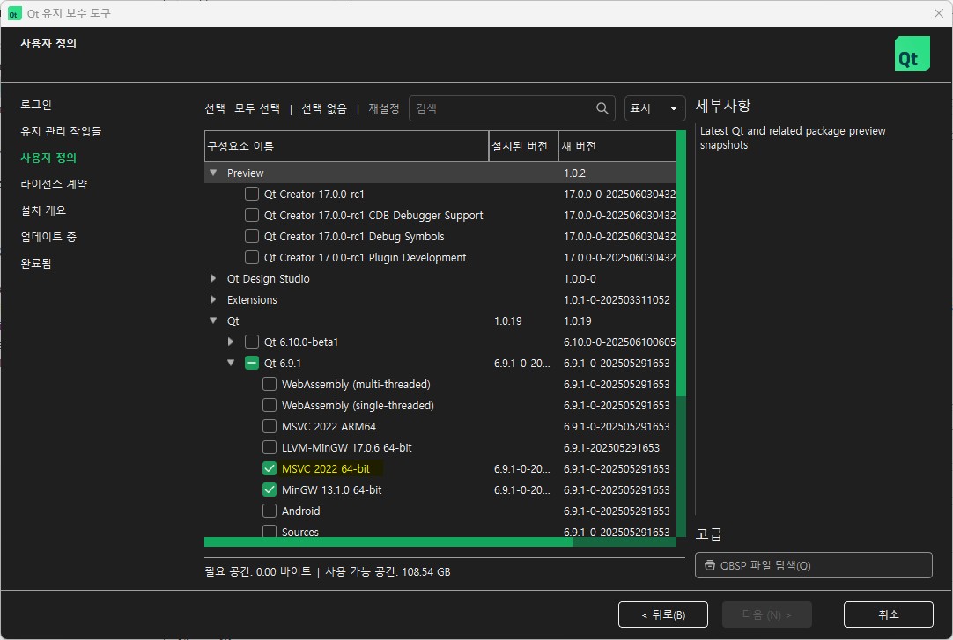Click the 재설정 link
This screenshot has height=640, width=953.
click(383, 108)
